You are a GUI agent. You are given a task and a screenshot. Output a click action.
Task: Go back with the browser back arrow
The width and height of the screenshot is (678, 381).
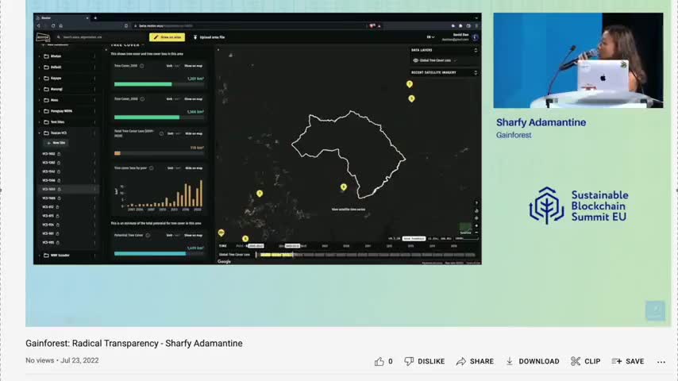point(38,26)
